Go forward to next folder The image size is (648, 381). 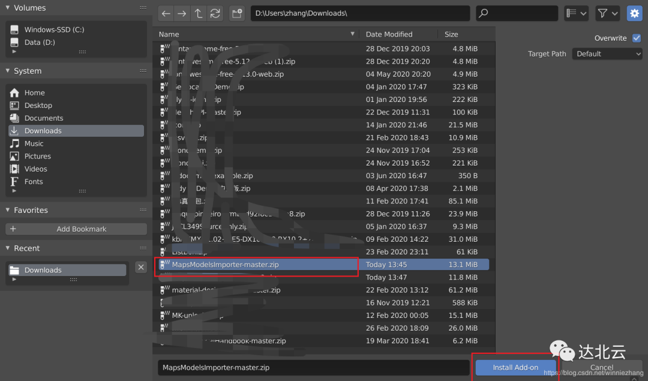click(x=182, y=13)
